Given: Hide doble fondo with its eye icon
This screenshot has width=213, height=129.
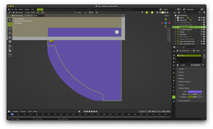Looking at the screenshot, I should tap(202, 34).
